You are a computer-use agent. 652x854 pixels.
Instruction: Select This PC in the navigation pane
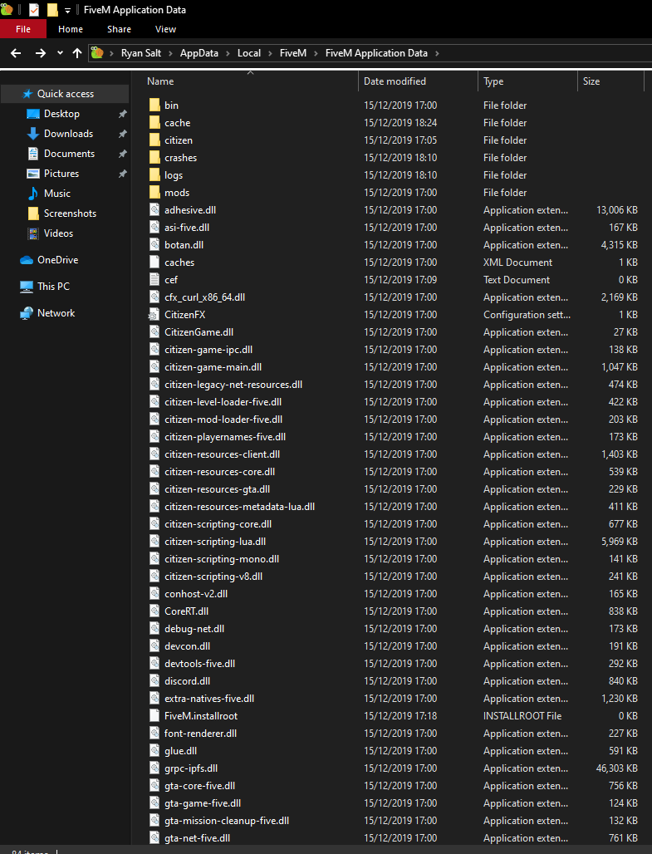[x=53, y=286]
